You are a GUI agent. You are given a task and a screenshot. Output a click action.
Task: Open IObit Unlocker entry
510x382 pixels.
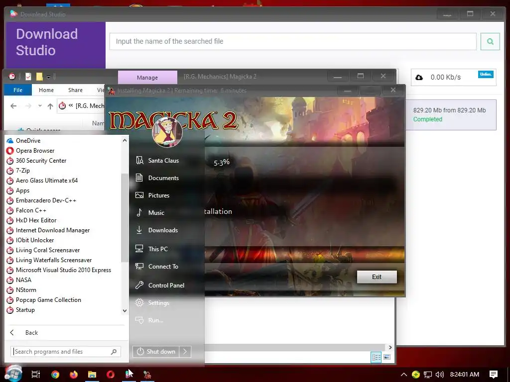click(x=30, y=240)
